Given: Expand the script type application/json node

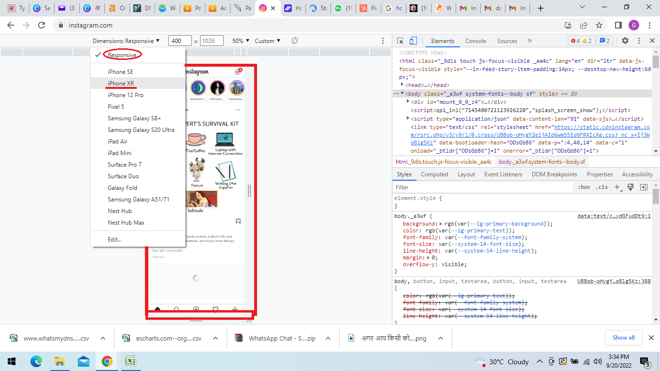Looking at the screenshot, I should (x=408, y=118).
